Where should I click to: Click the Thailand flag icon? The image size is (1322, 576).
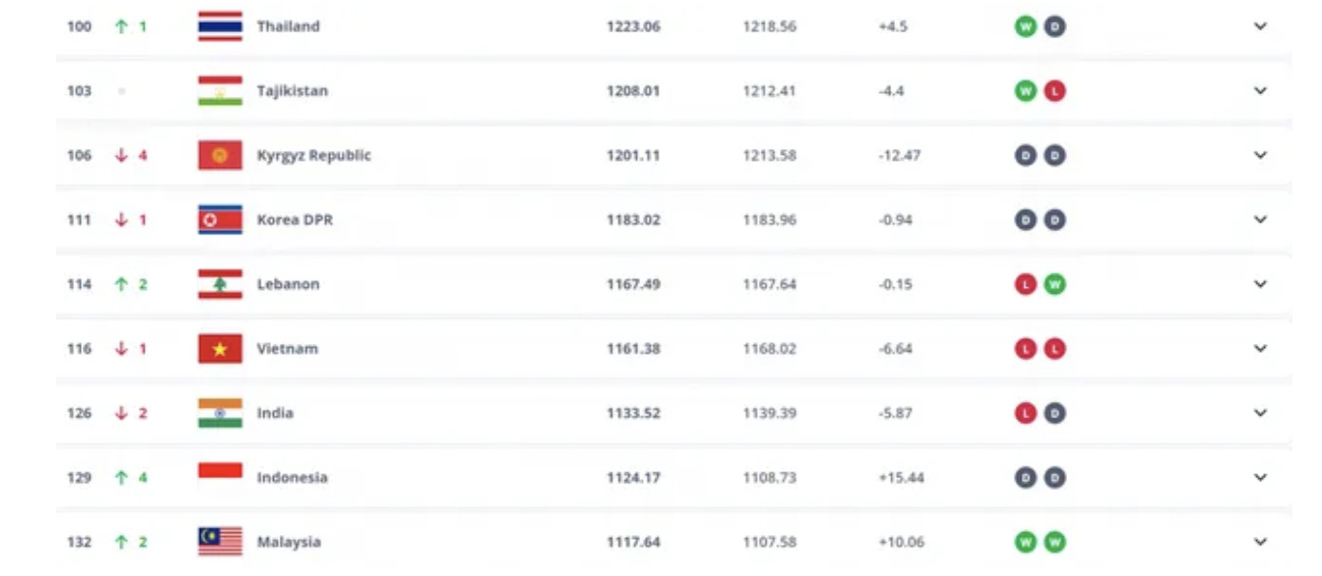pos(220,27)
